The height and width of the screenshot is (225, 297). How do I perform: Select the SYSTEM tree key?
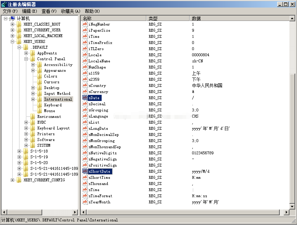tap(44, 145)
